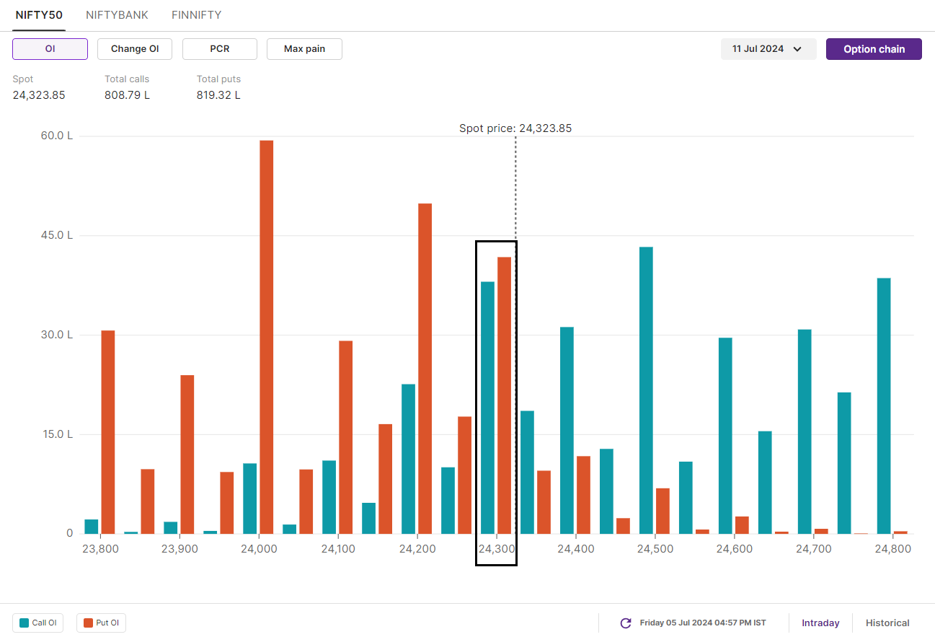935x637 pixels.
Task: Click the 15.0 L axis label
Action: coord(57,434)
